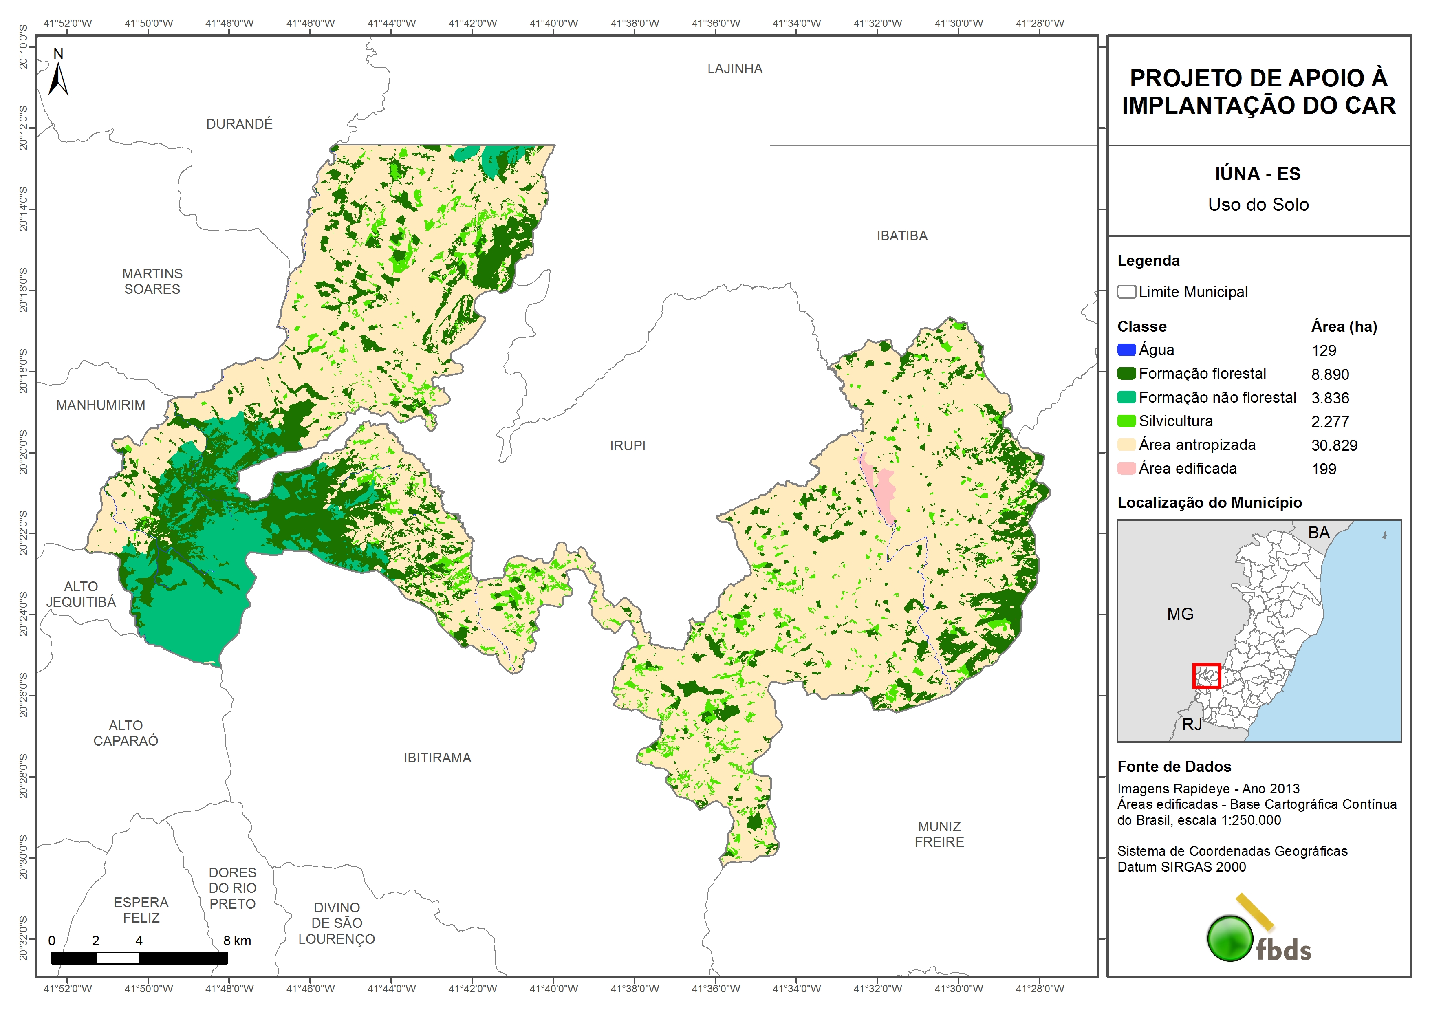Image resolution: width=1430 pixels, height=1011 pixels.
Task: Click the red locator square on inset map
Action: [1206, 676]
